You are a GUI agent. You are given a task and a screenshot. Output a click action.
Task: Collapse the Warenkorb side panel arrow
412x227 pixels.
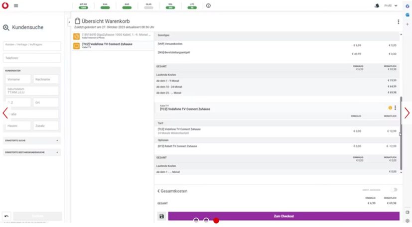coord(69,22)
